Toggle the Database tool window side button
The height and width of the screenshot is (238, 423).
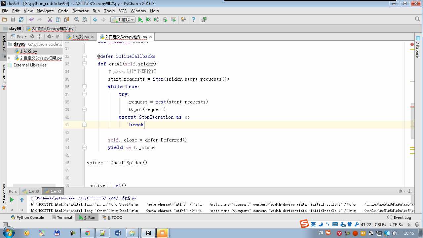pyautogui.click(x=418, y=46)
